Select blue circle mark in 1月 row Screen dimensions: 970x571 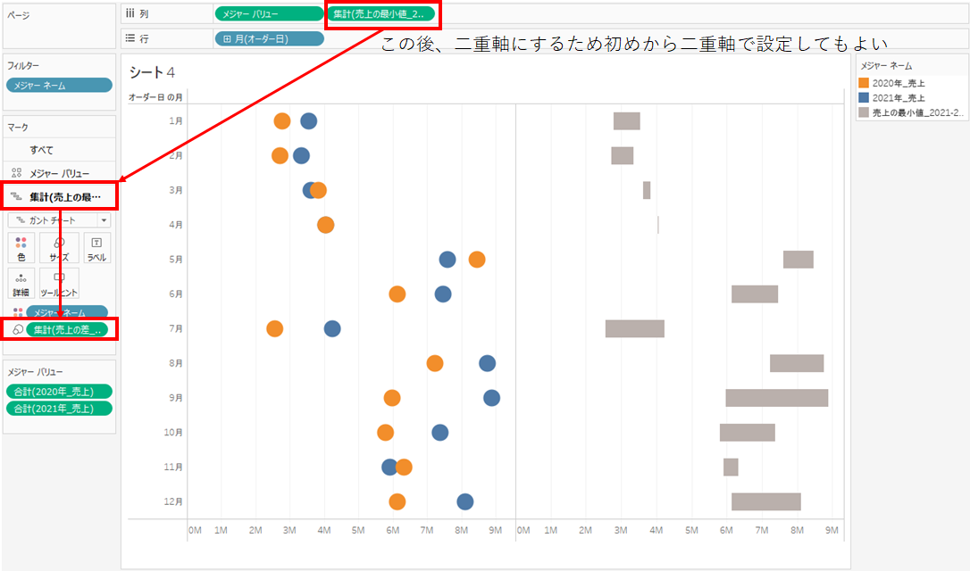pyautogui.click(x=309, y=121)
